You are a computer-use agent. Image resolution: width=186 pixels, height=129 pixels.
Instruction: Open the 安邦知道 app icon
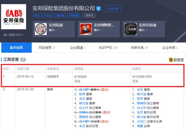(41, 29)
